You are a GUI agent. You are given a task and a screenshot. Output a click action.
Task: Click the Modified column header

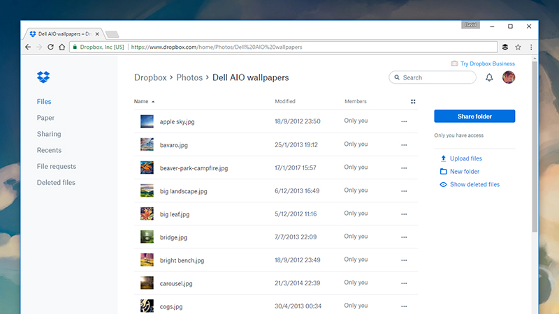(285, 101)
